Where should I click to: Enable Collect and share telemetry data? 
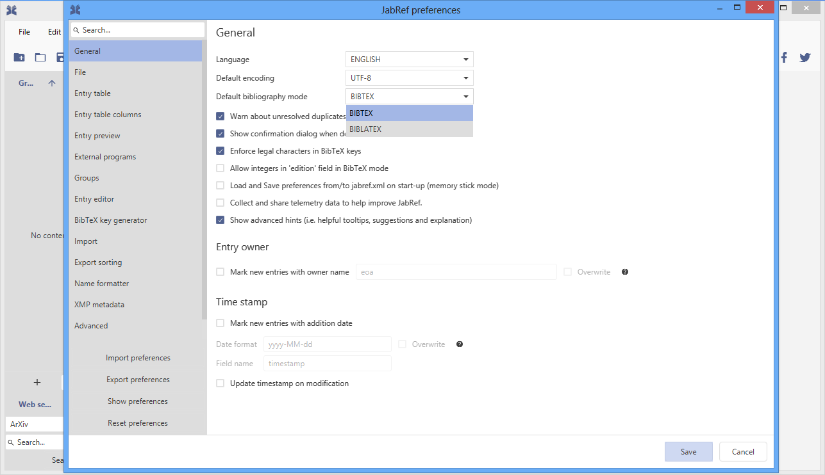pyautogui.click(x=221, y=203)
